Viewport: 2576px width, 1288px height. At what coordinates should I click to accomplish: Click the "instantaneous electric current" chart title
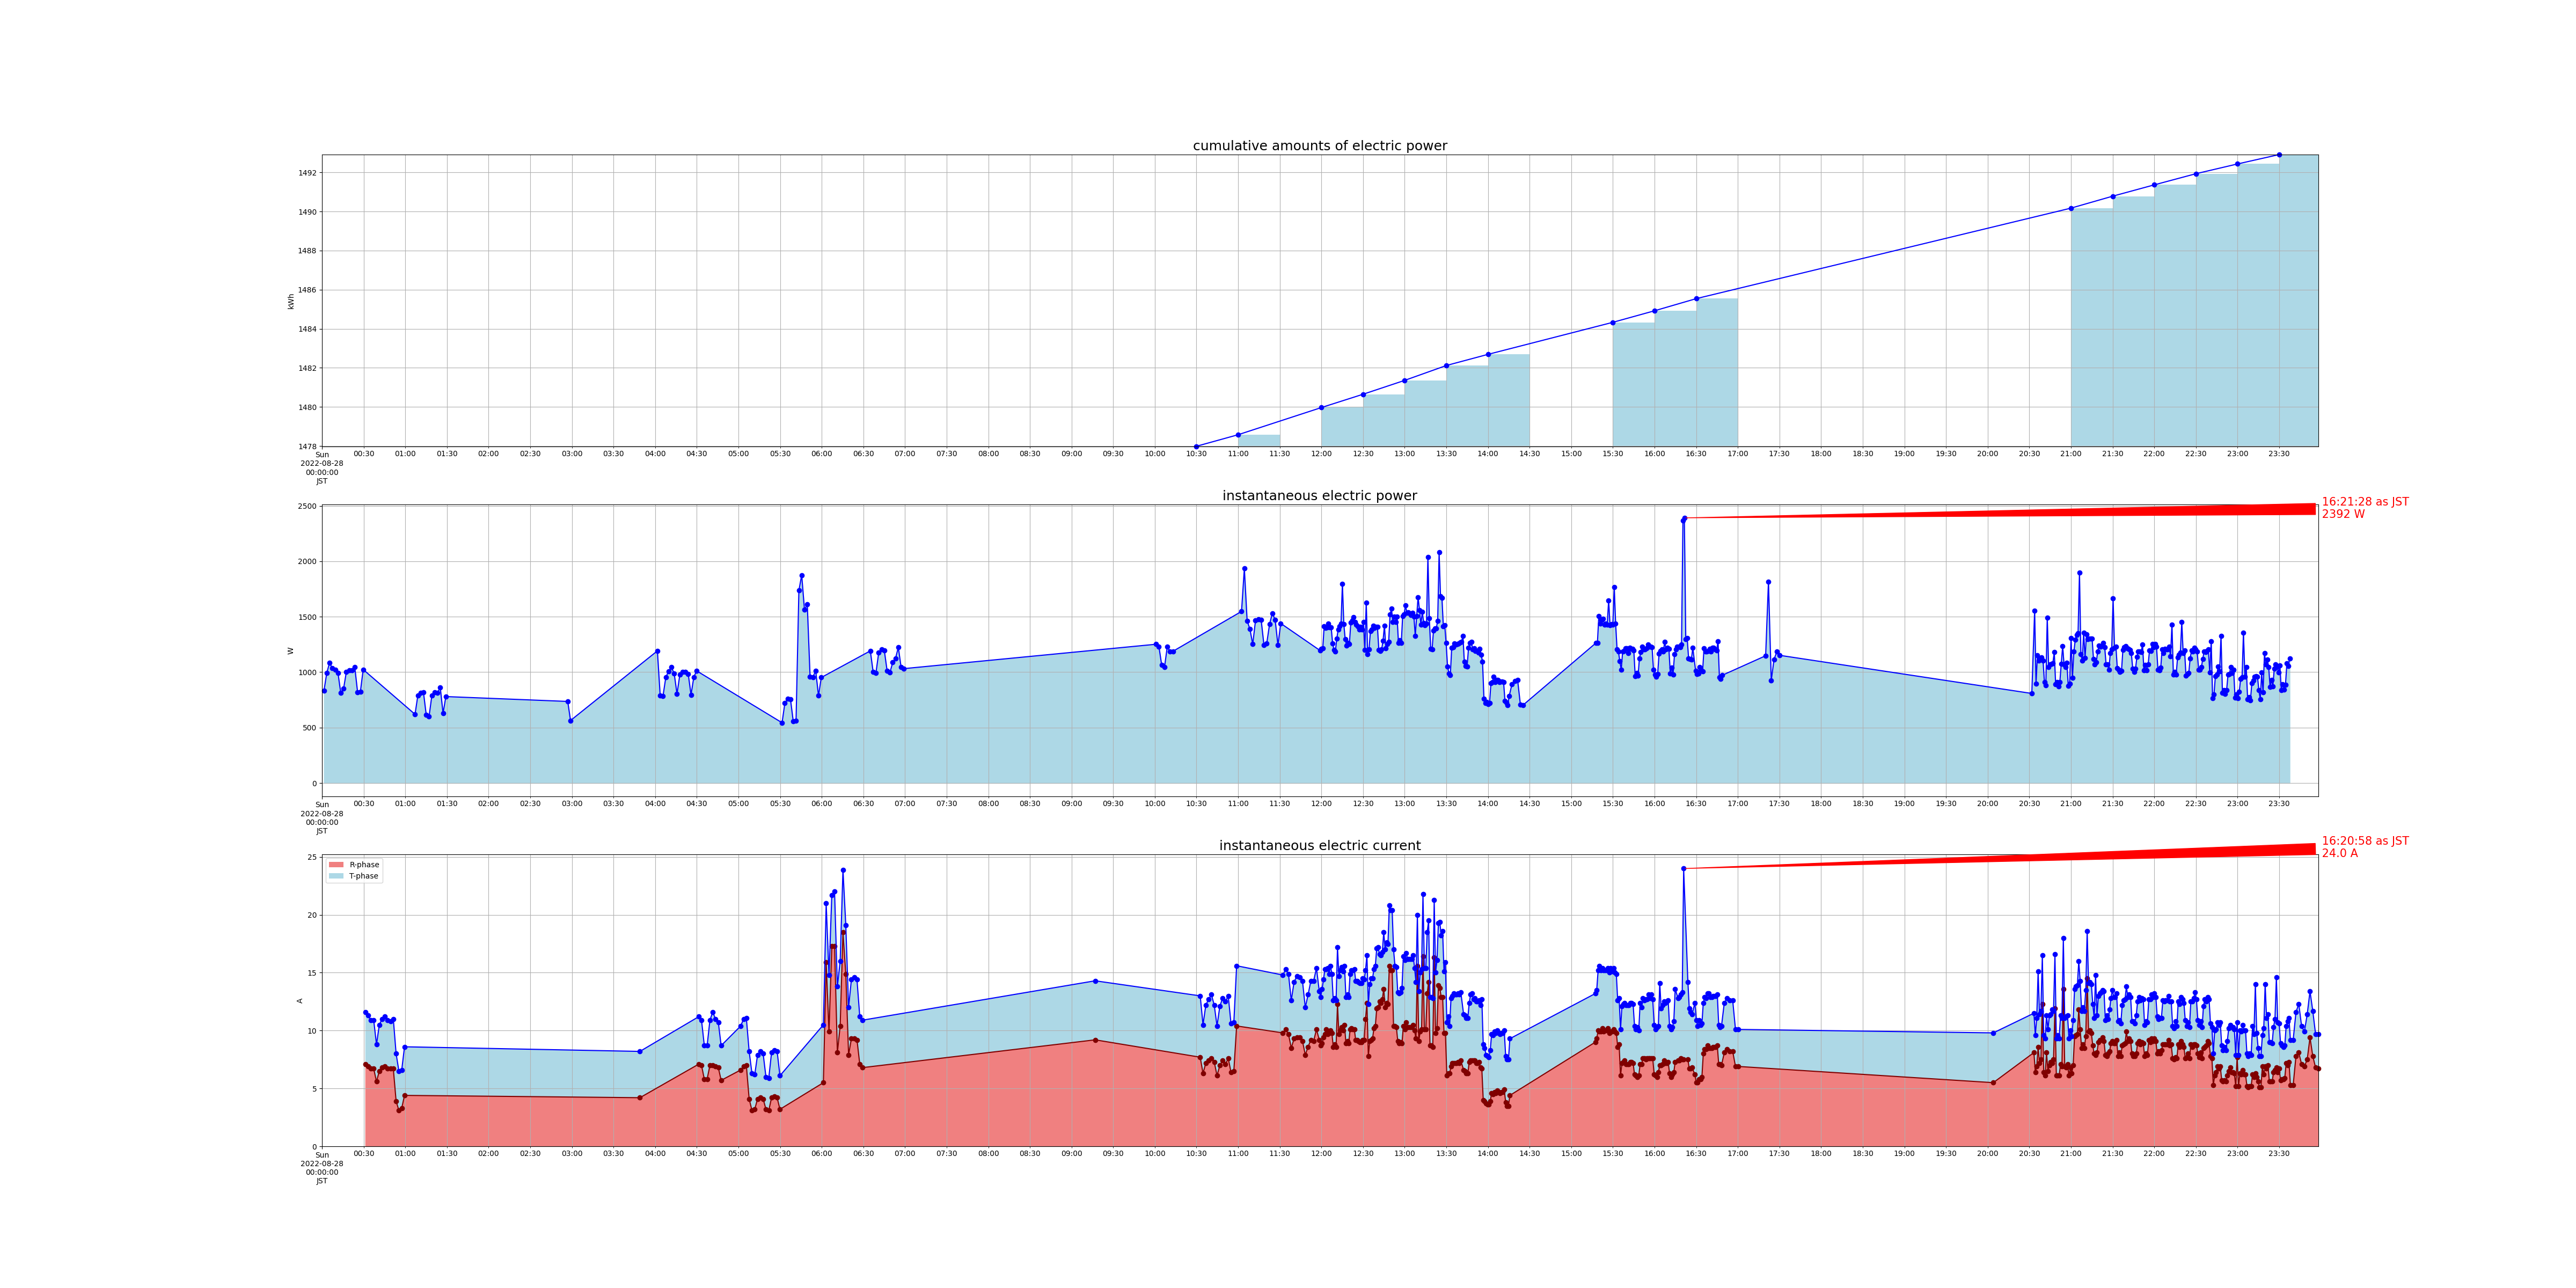point(1319,846)
